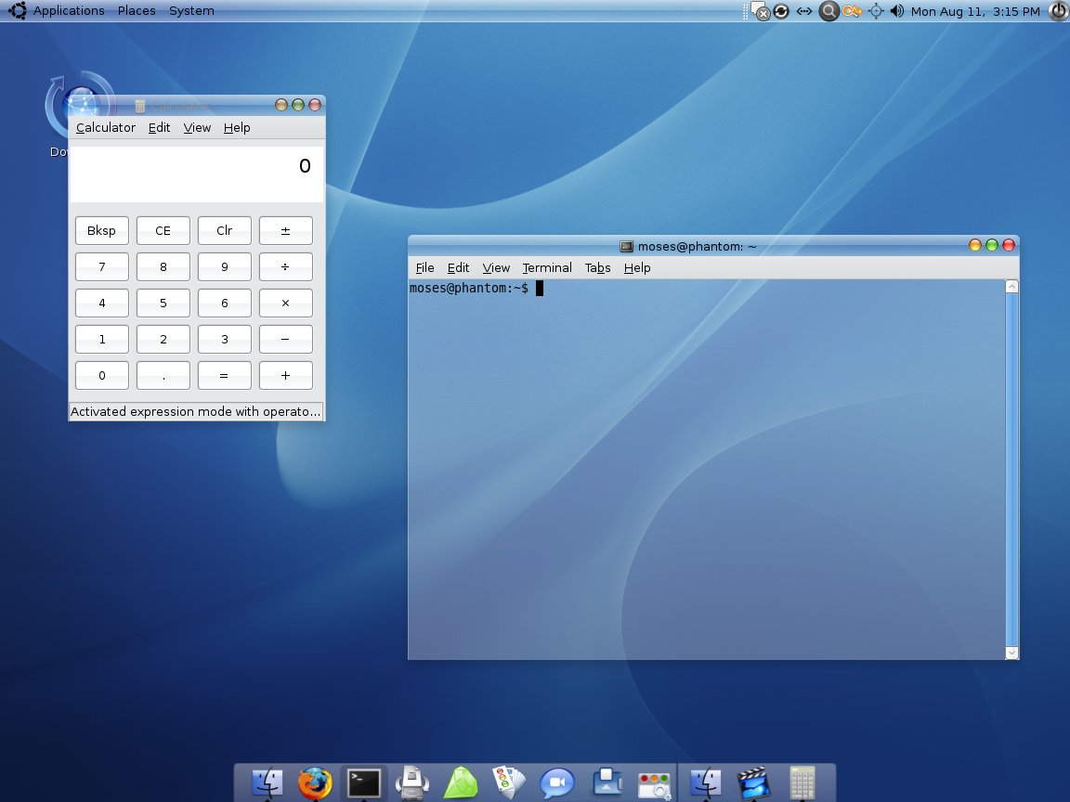Open the Edit menu in Calculator window

tap(159, 127)
